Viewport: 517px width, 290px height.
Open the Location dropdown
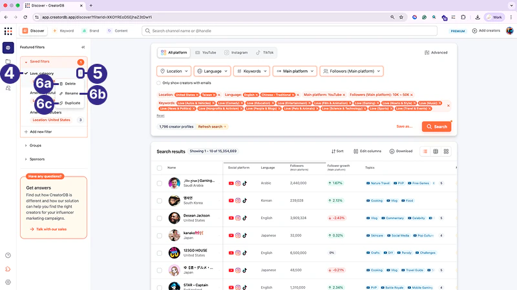[x=174, y=71]
